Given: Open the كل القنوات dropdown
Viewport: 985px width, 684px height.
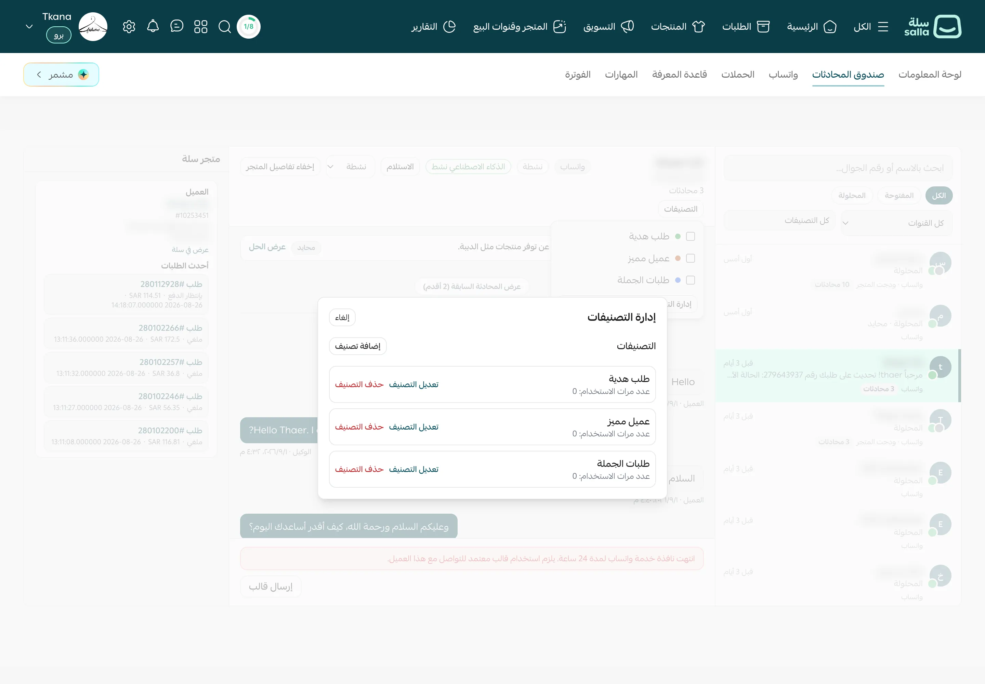Looking at the screenshot, I should [896, 223].
